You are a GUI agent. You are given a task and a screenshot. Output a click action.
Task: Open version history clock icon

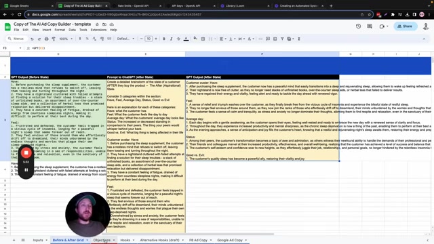(358, 26)
